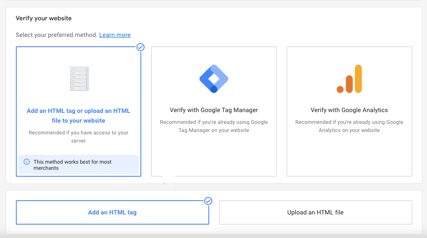Select the Verify with Google Tag Manager card
The width and height of the screenshot is (427, 238).
(214, 111)
